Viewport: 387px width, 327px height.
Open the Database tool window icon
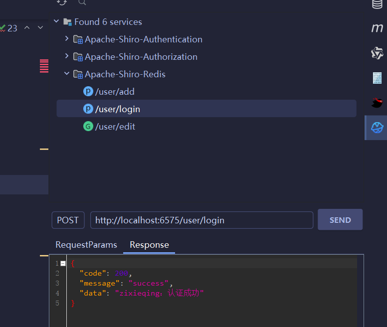pyautogui.click(x=377, y=4)
